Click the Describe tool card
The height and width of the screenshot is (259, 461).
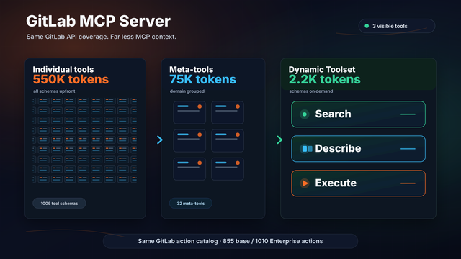click(358, 149)
